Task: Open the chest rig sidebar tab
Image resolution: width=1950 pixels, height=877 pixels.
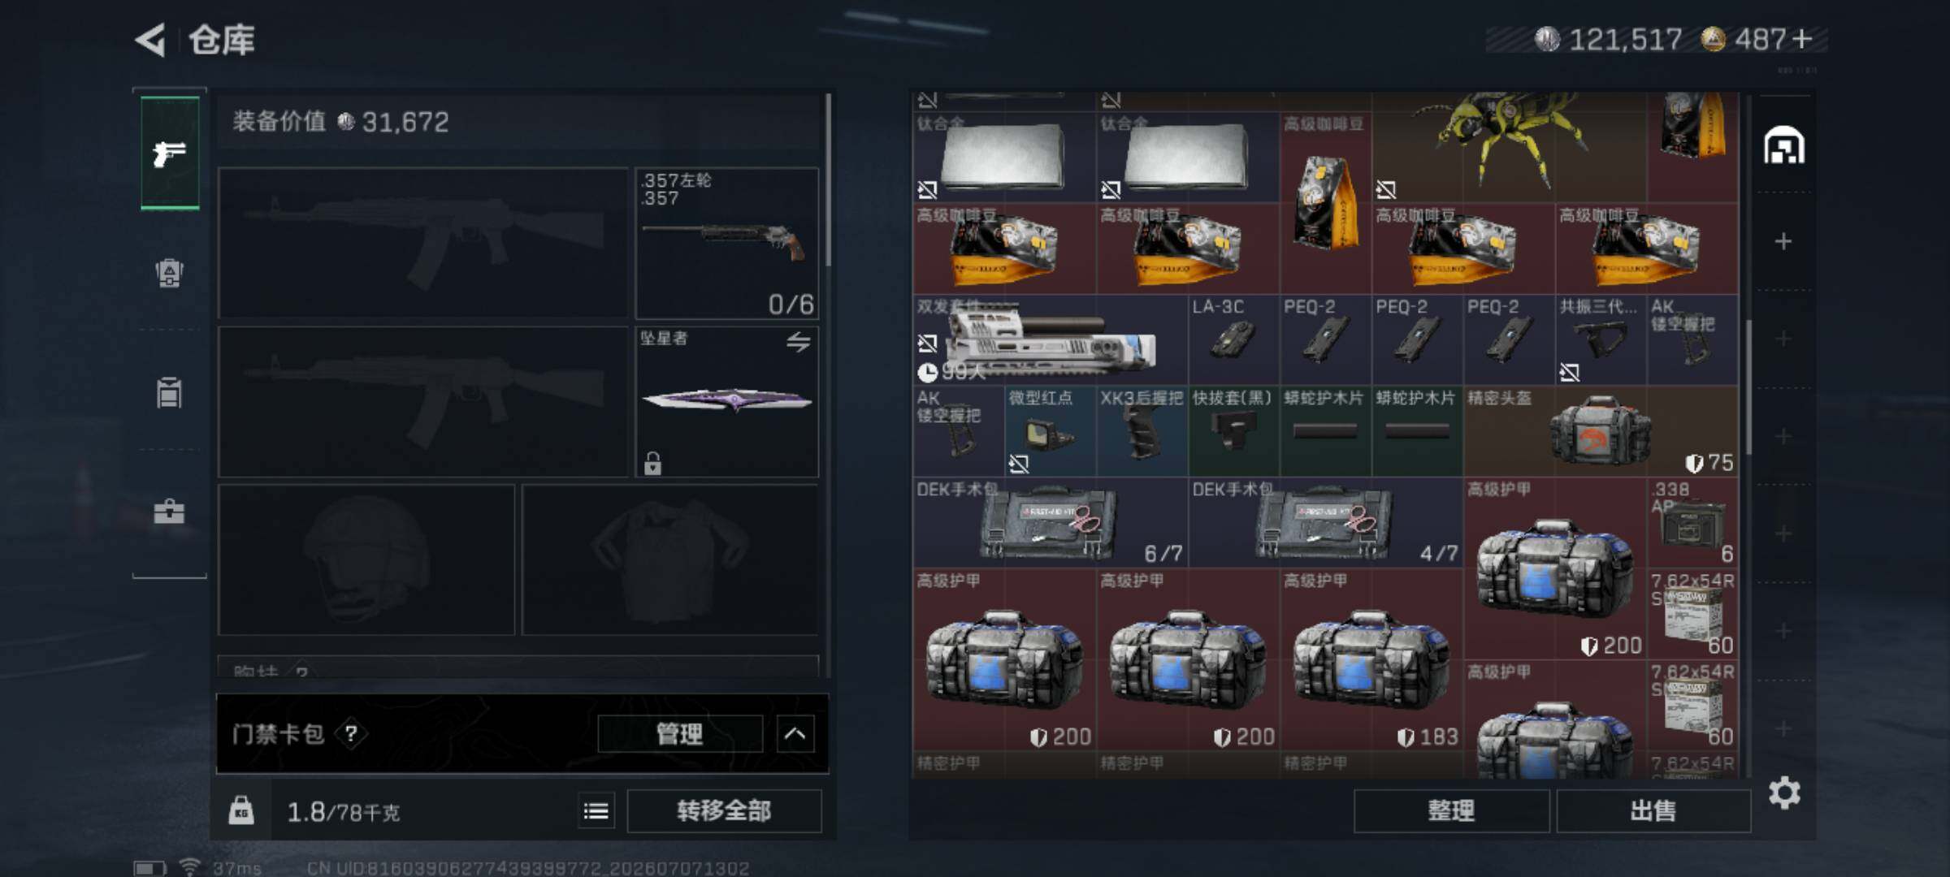Action: point(169,273)
